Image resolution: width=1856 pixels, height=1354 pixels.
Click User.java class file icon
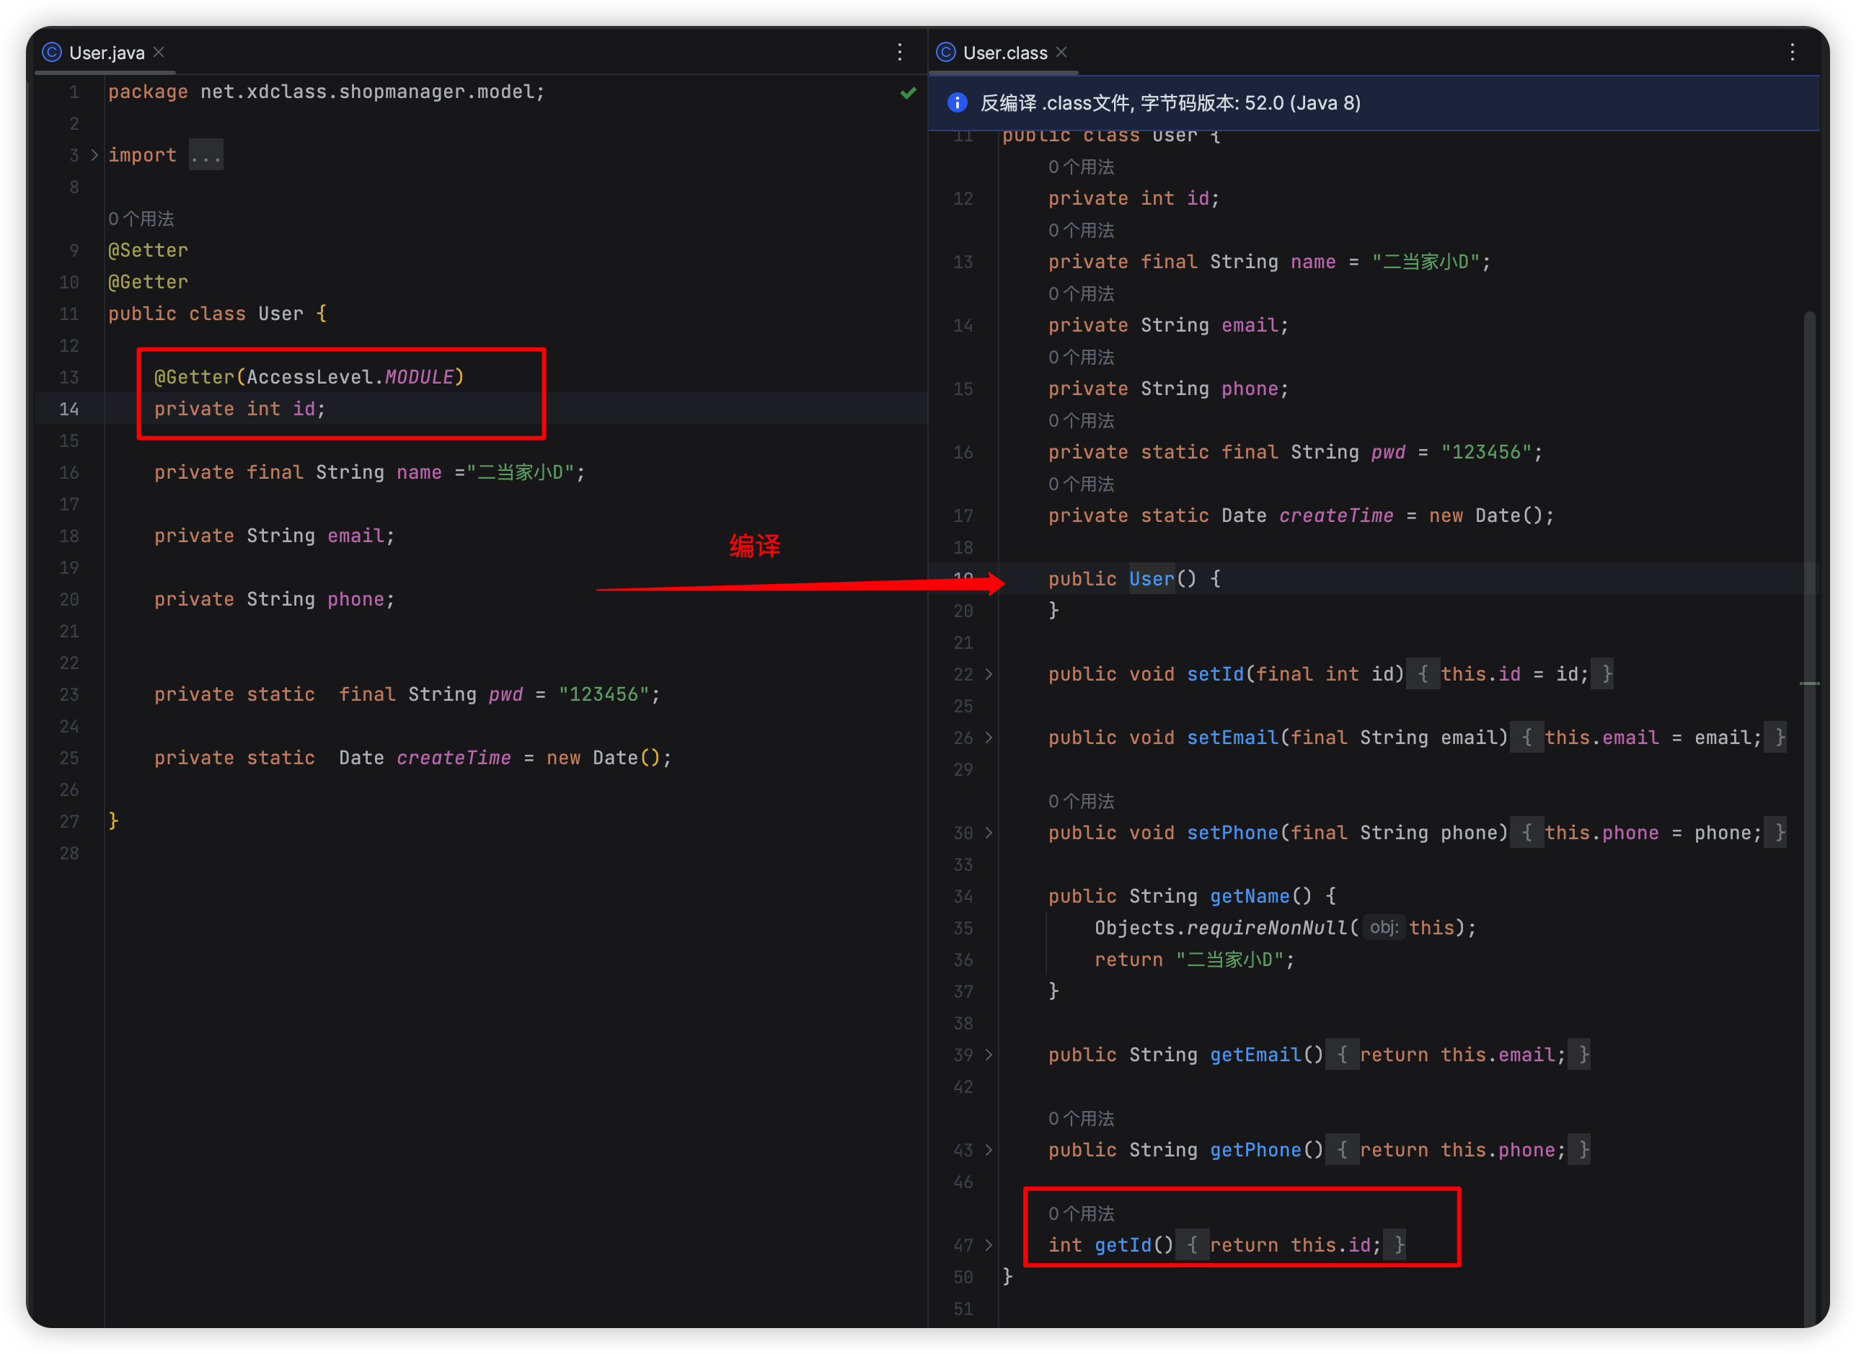pyautogui.click(x=53, y=53)
